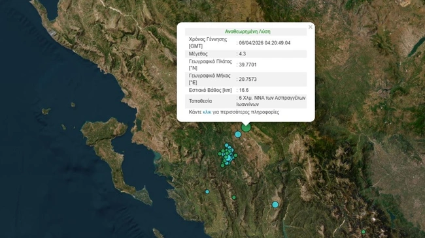Open the 'κλικ' link for more information
This screenshot has width=425, height=238.
click(207, 112)
